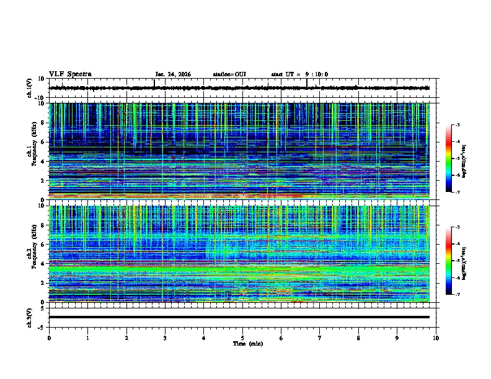Click the ch.2 colorbar's log(PSD) unit label
Viewport: 491px width, 379px height.
(464, 263)
